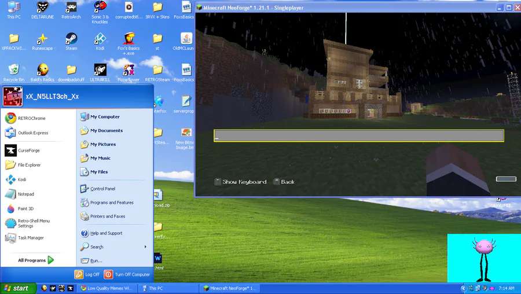Select the downloadstuff folder icon

[x=71, y=73]
